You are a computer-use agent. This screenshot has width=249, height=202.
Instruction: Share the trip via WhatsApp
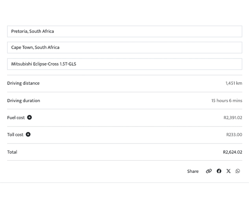[x=238, y=171]
